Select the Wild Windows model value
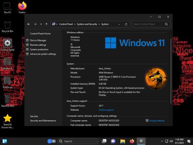 pos(106,73)
